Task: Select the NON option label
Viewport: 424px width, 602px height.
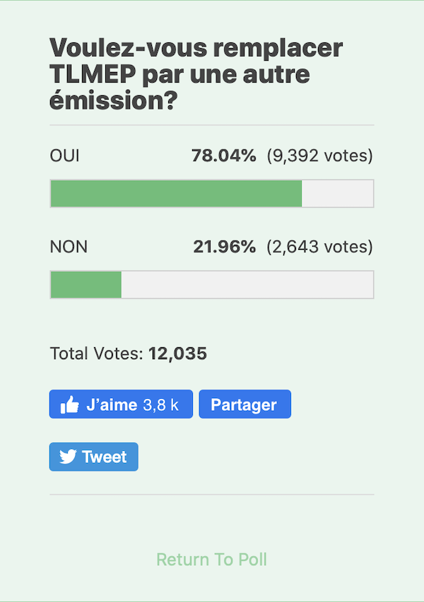Action: pos(69,247)
